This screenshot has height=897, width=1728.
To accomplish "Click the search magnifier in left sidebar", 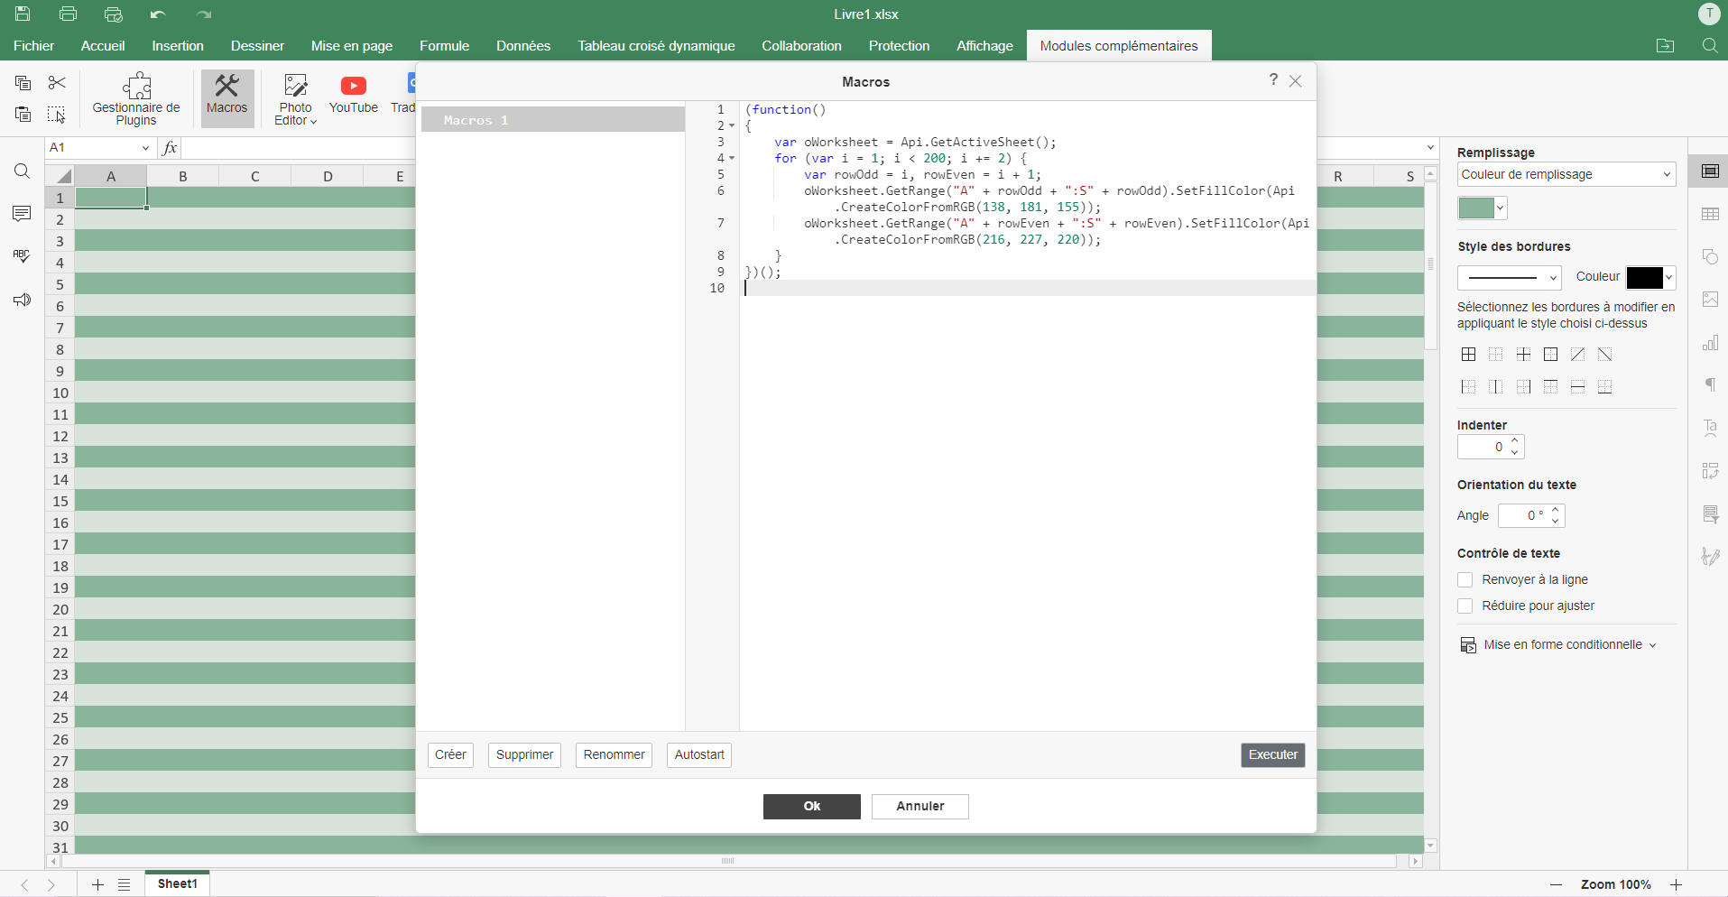I will 22,171.
